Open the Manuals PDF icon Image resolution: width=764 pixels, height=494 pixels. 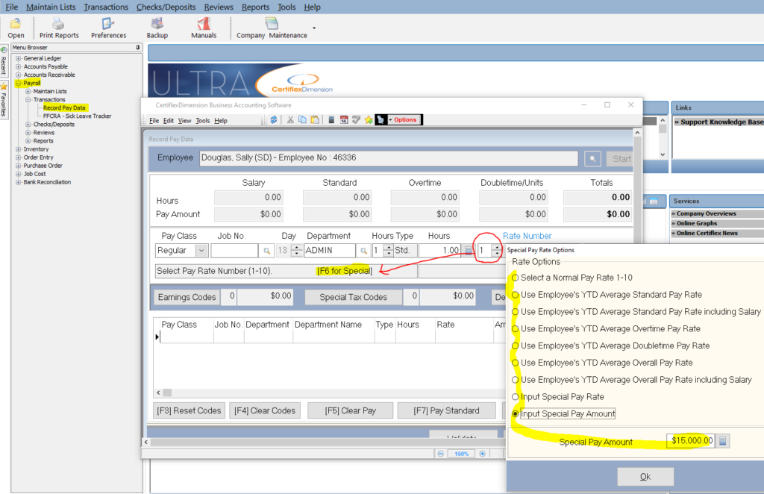click(203, 28)
